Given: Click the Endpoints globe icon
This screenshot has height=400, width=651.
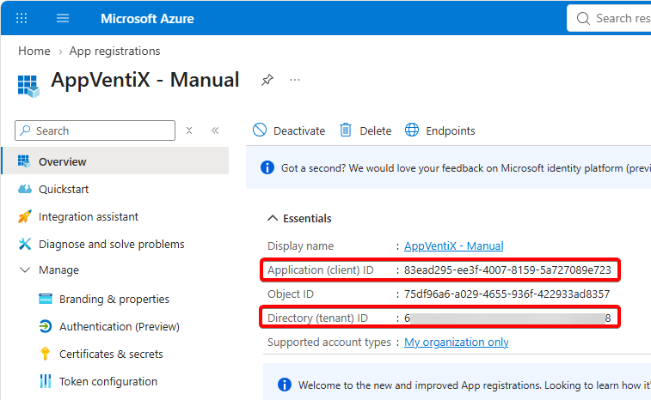Looking at the screenshot, I should click(x=412, y=130).
